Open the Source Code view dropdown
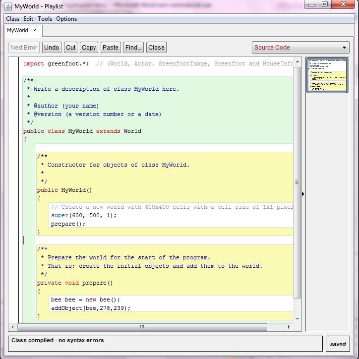359x359 pixels. pos(300,48)
